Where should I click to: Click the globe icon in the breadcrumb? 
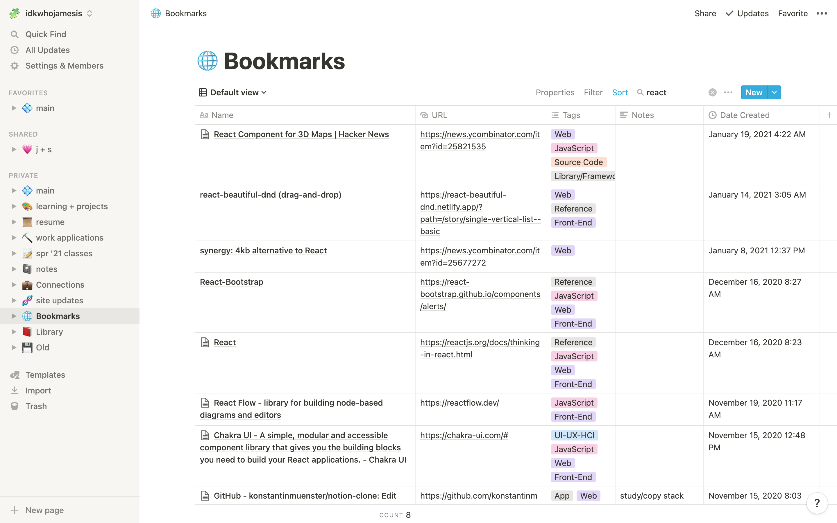[156, 13]
